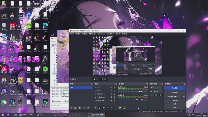Pop out the Transitions dock with its float icon
This screenshot has height=117, width=208.
162,84
